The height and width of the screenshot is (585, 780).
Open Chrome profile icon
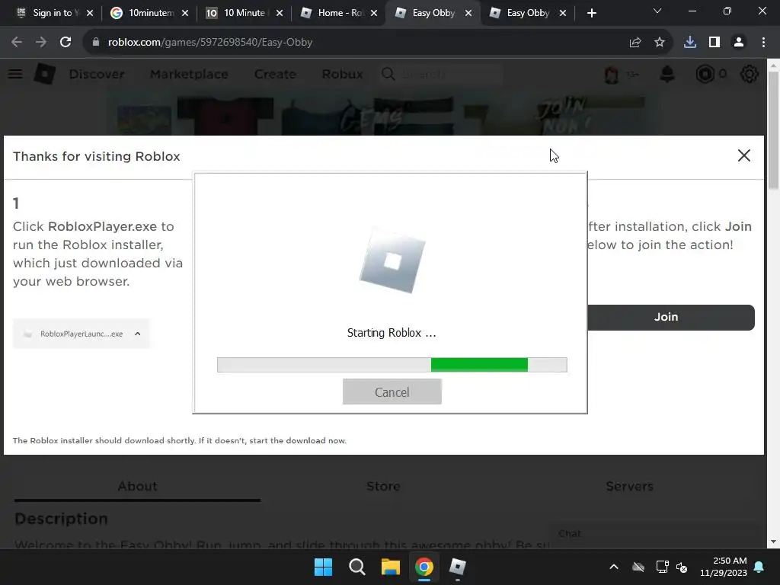739,43
